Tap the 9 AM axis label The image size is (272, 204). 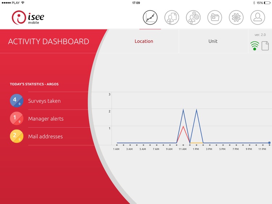pos(169,149)
